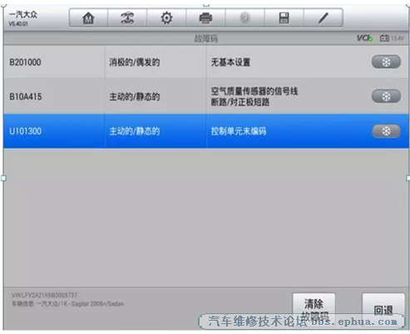Click the 故障码 title bar
The width and height of the screenshot is (410, 334).
(x=206, y=38)
